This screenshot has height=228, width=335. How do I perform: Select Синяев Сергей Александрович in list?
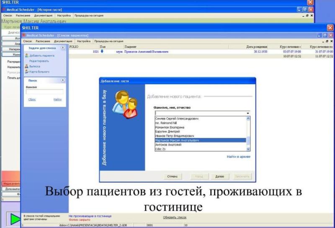click(x=177, y=119)
